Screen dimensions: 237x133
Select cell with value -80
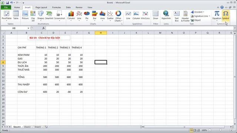65,92
